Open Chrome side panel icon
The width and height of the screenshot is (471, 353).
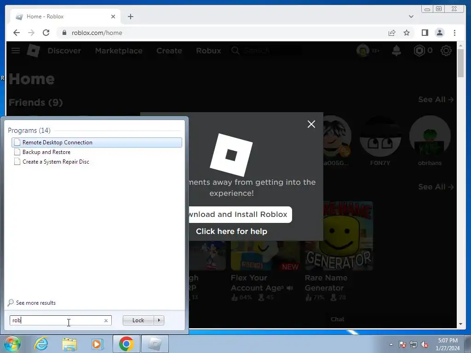425,33
